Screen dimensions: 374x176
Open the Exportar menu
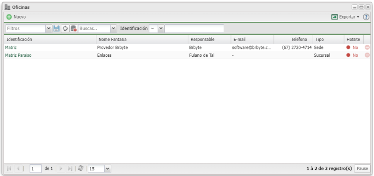click(x=345, y=17)
